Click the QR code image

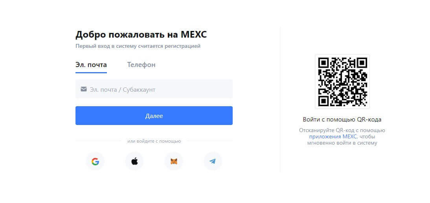(x=342, y=82)
